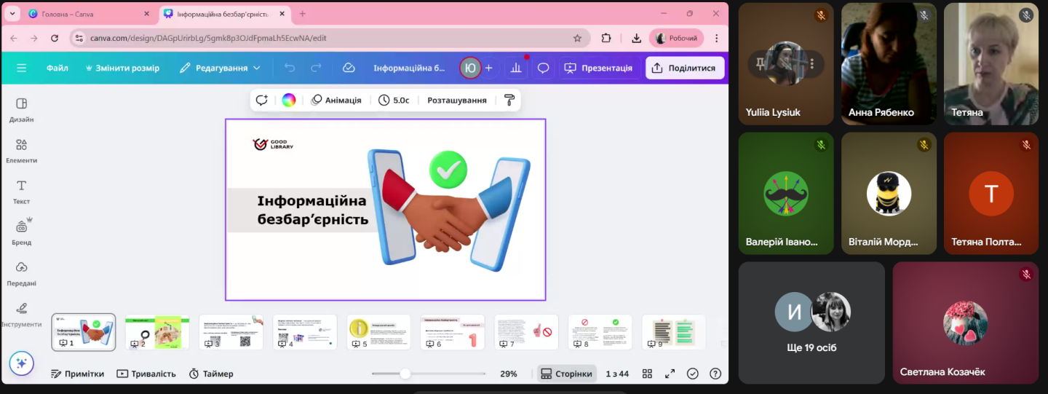
Task: Open slide thumbnail 8
Action: [x=600, y=333]
